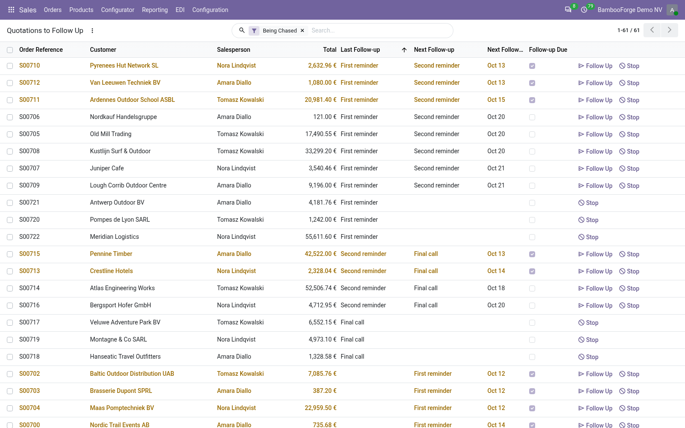This screenshot has width=685, height=428.
Task: Click Stop for Antwerp Outdoor BV row
Action: pos(588,203)
